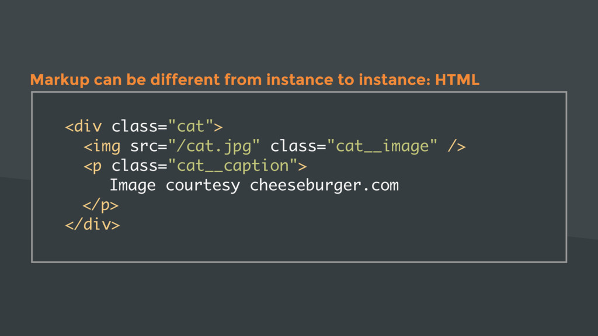This screenshot has width=598, height=336.
Task: Select the "cat__image" class value
Action: tap(382, 146)
